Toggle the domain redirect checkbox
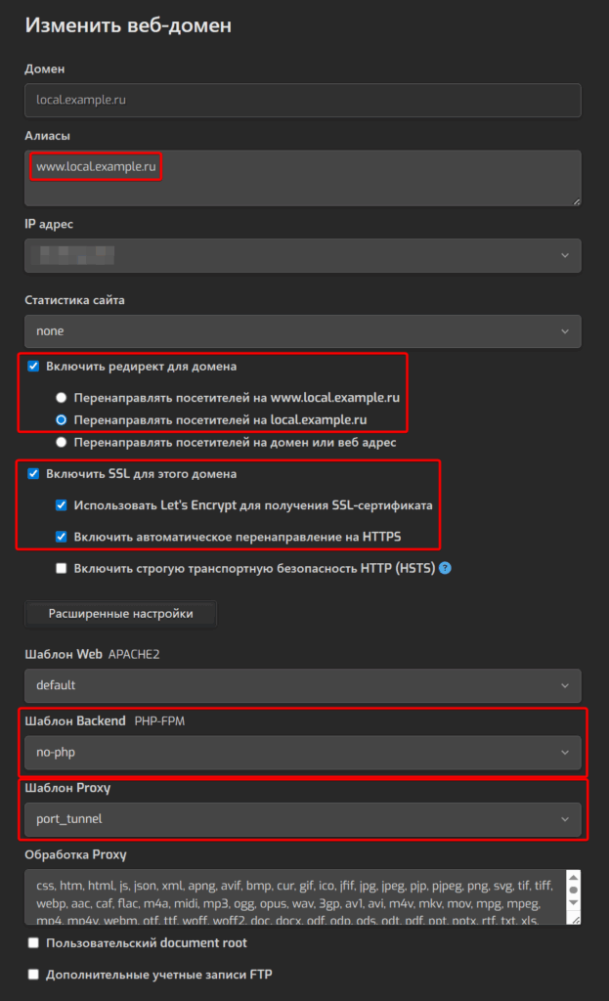This screenshot has height=1001, width=609. point(33,367)
